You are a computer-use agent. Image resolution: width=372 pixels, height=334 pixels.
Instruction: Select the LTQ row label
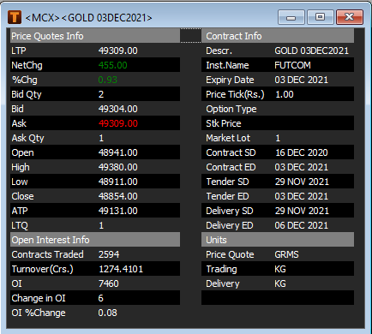click(x=20, y=225)
